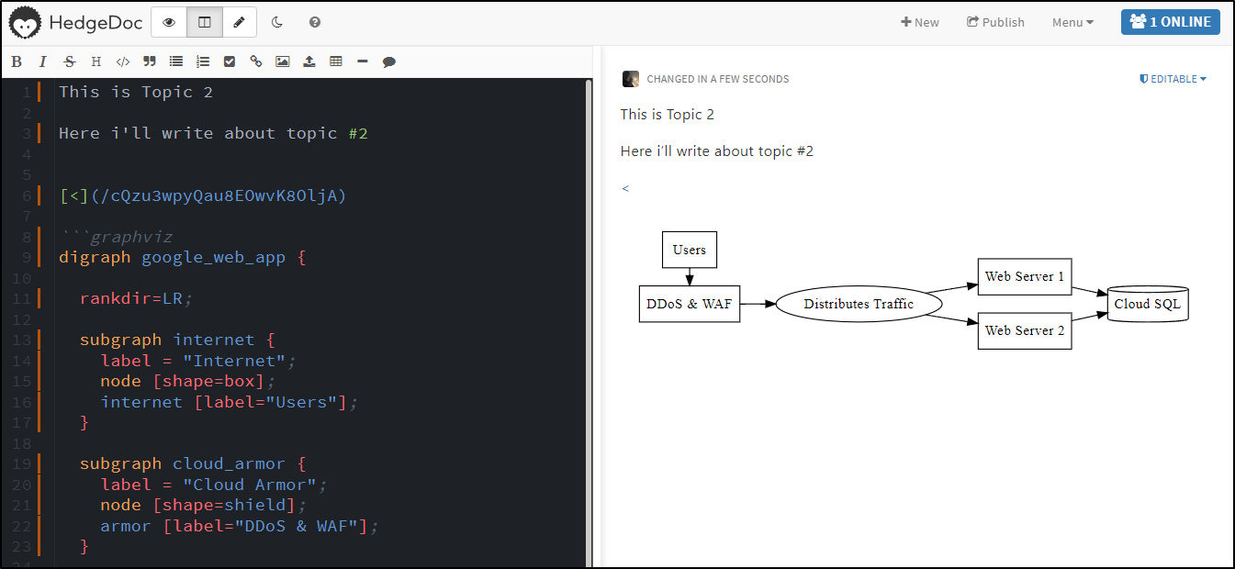Image resolution: width=1235 pixels, height=569 pixels.
Task: Click the 'label = "Cloud Armor";' line
Action: [214, 485]
